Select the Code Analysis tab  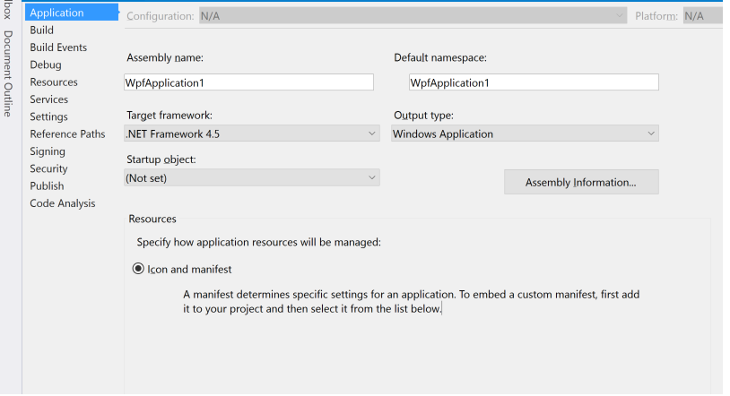(63, 203)
